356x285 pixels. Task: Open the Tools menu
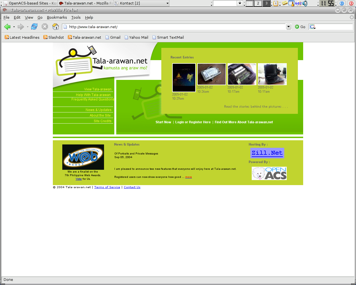(76, 17)
